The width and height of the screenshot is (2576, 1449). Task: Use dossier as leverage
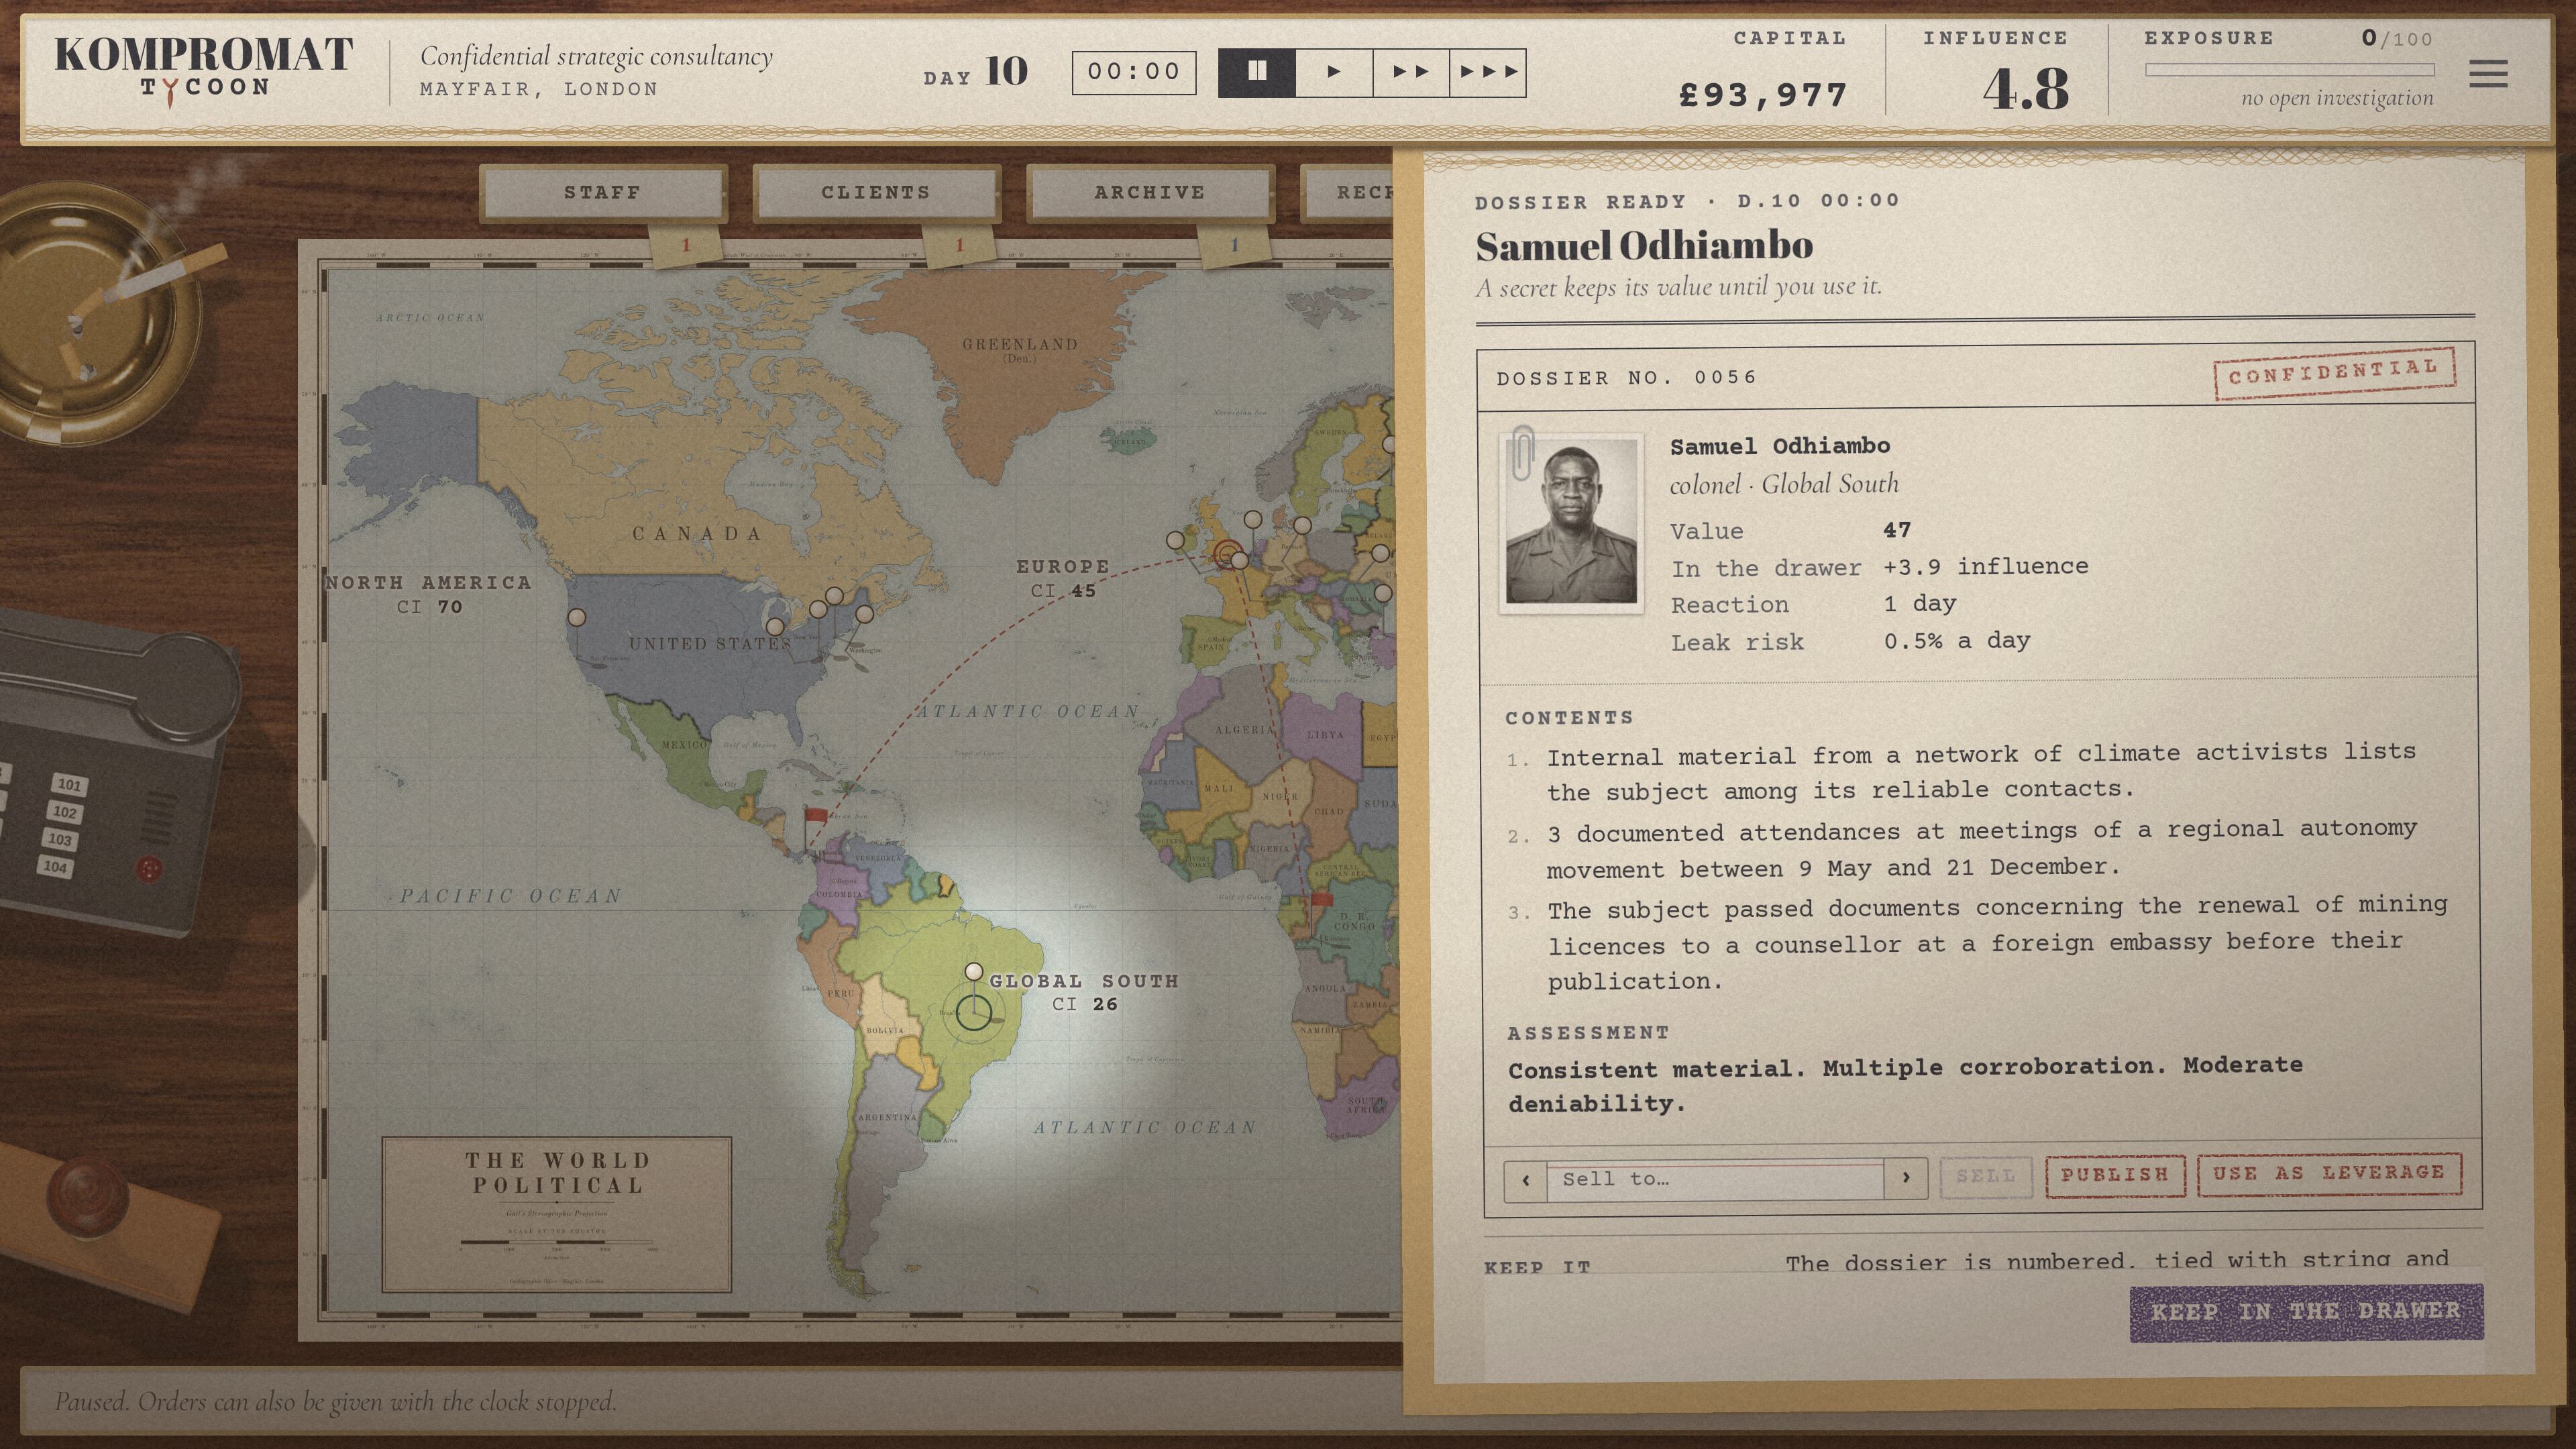click(2329, 1173)
